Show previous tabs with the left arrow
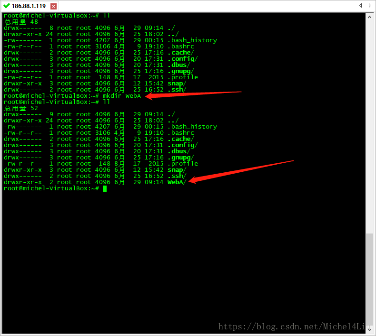 click(360, 6)
